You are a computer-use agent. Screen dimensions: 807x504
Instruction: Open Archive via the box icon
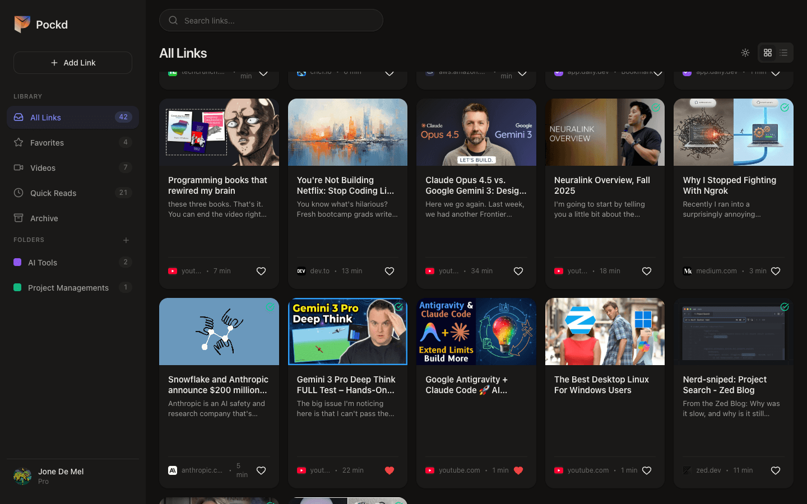18,218
